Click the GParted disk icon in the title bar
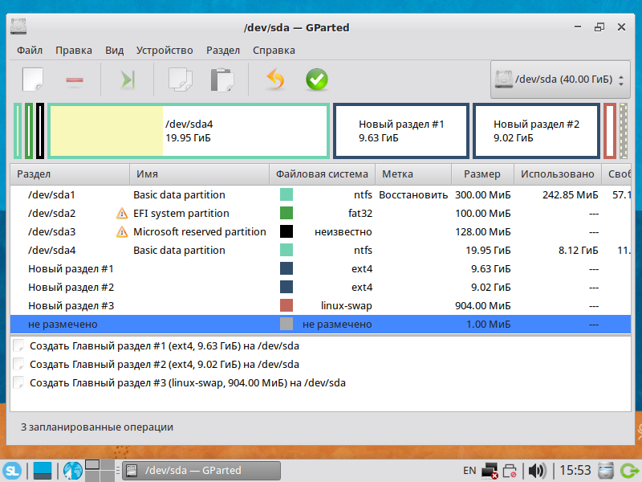 pyautogui.click(x=18, y=27)
